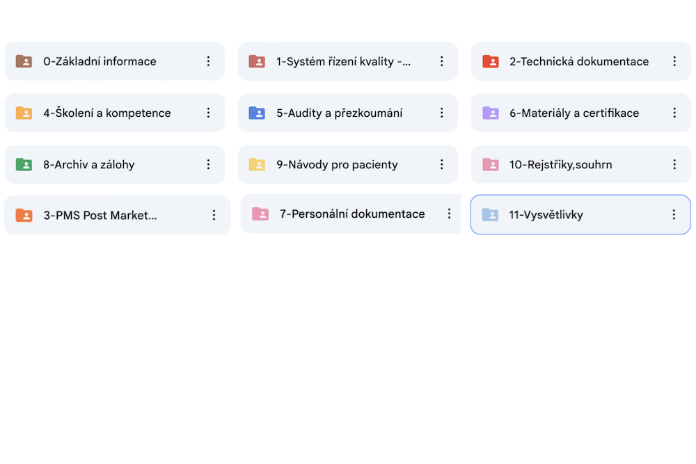The image size is (696, 464).
Task: Open more options for 11-Vysvětlivky folder
Action: [x=674, y=215]
